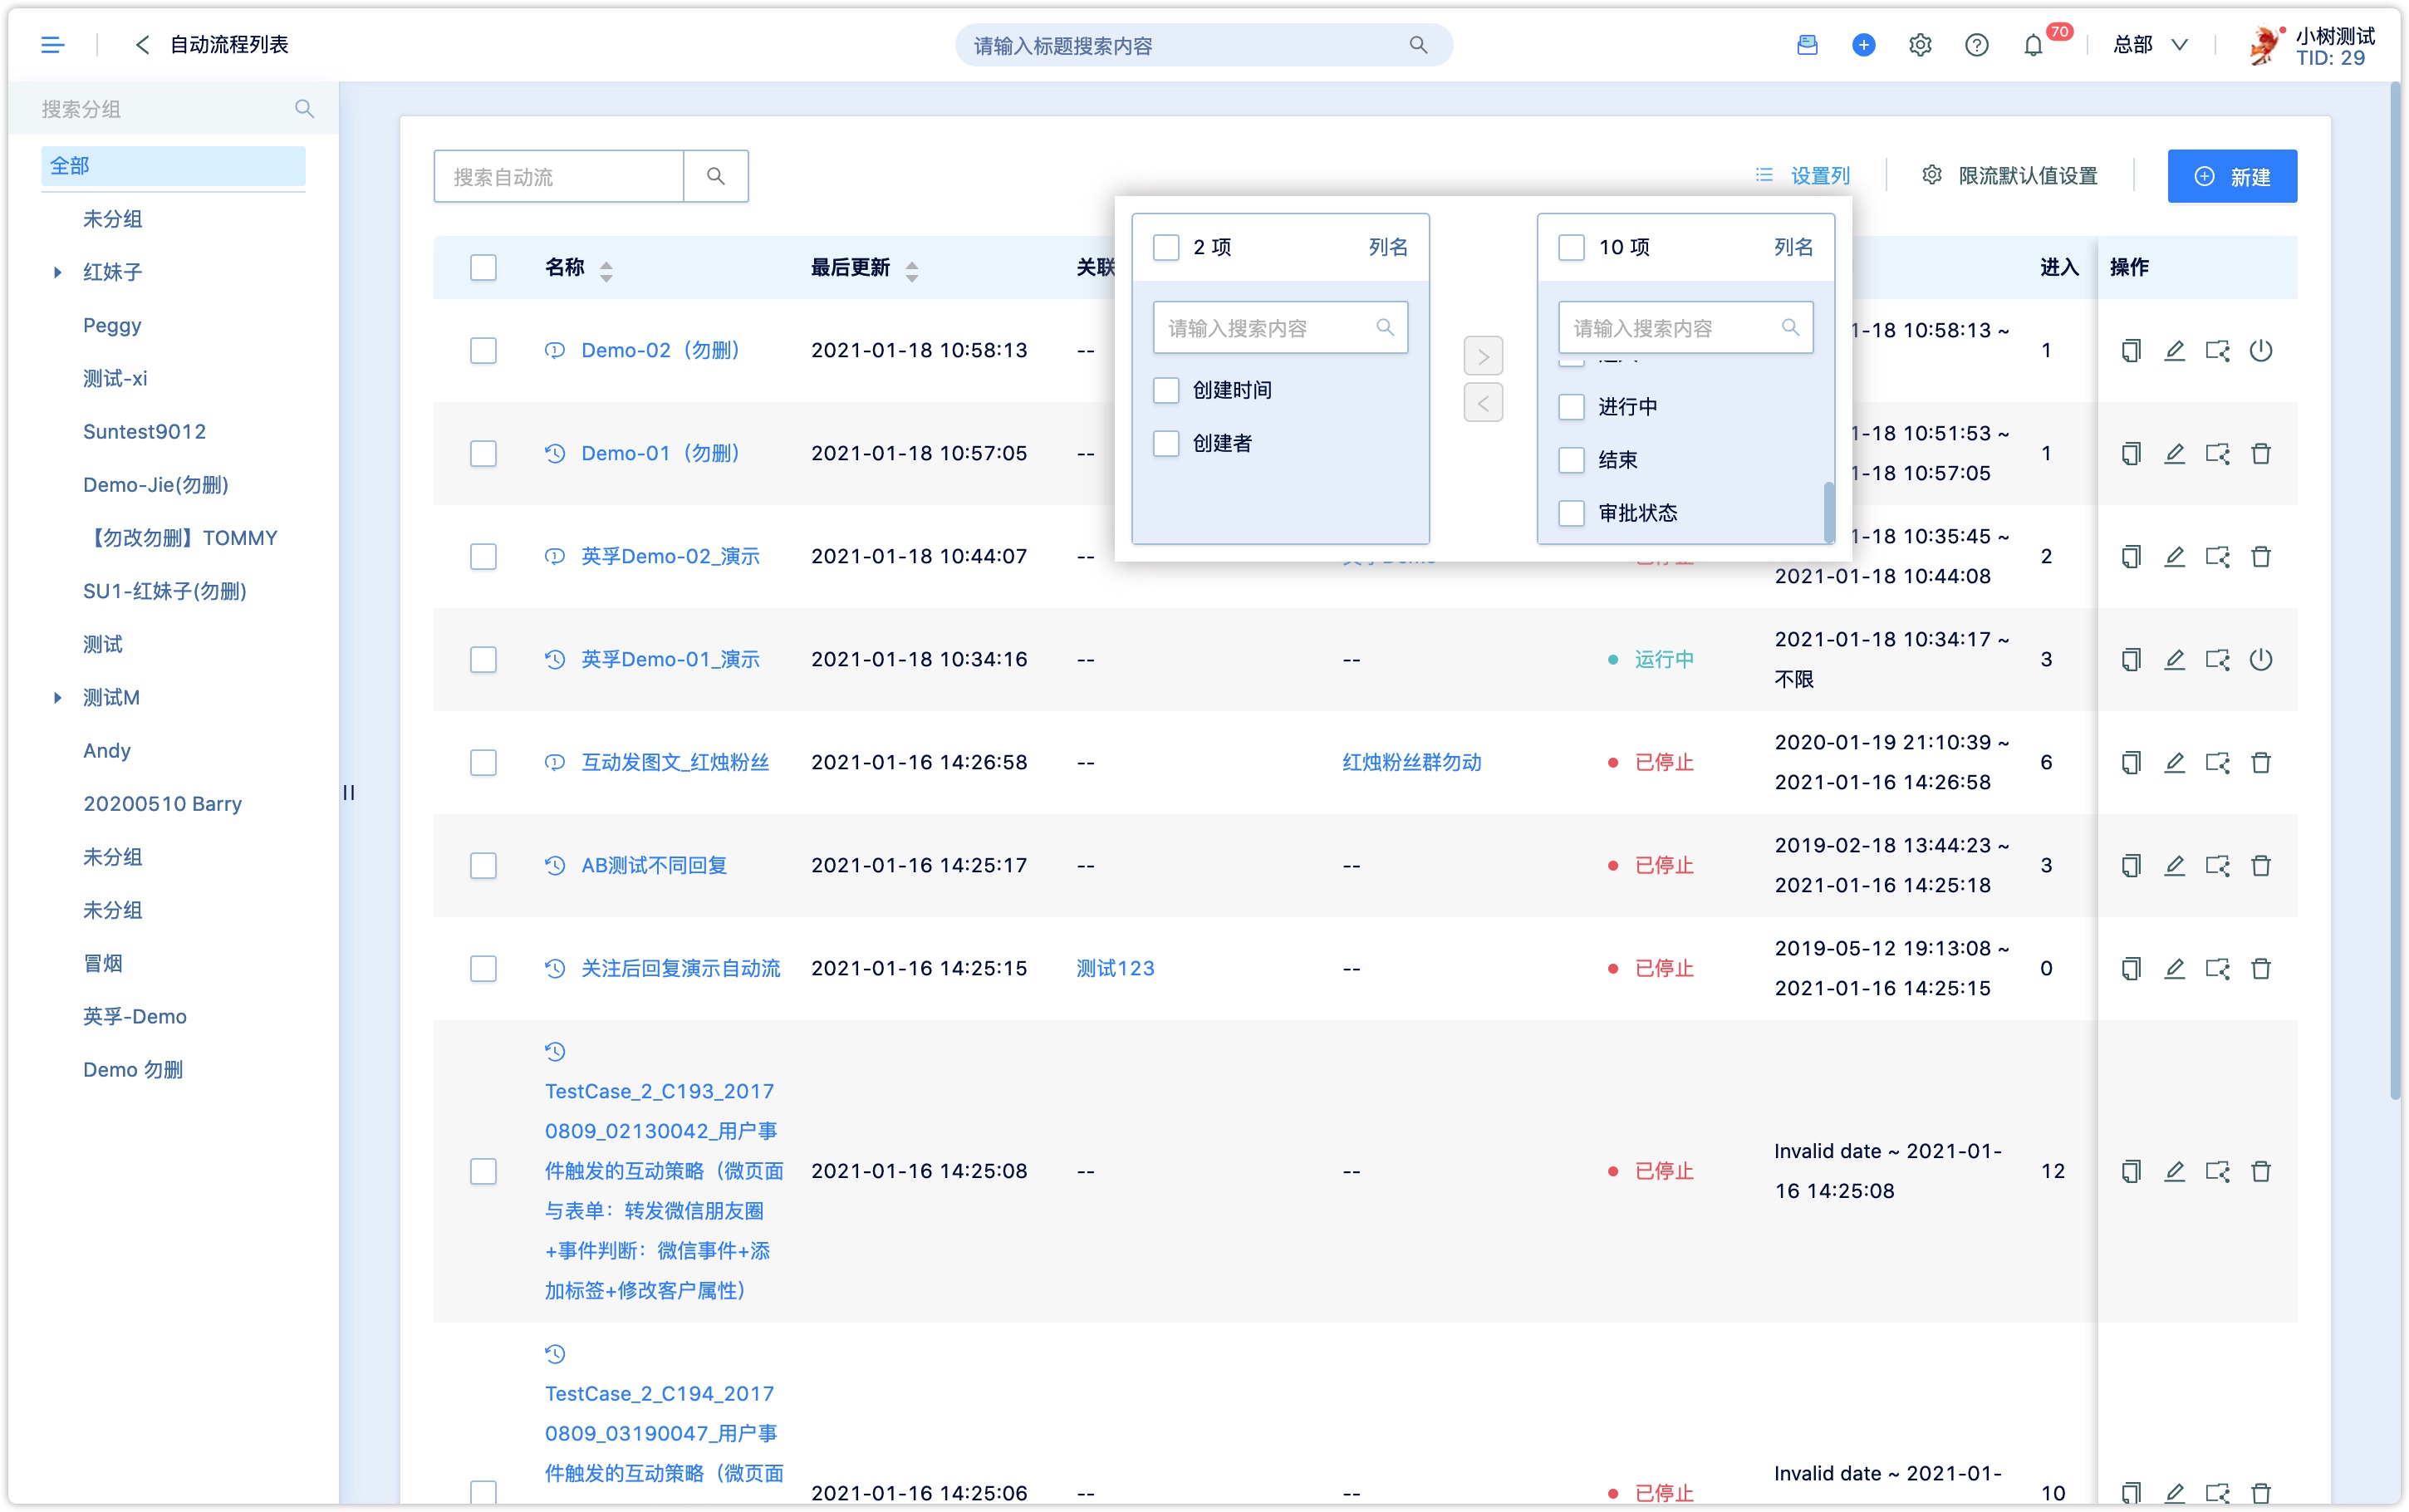2409x1512 pixels.
Task: Select all in the 10 项 column list
Action: 1572,247
